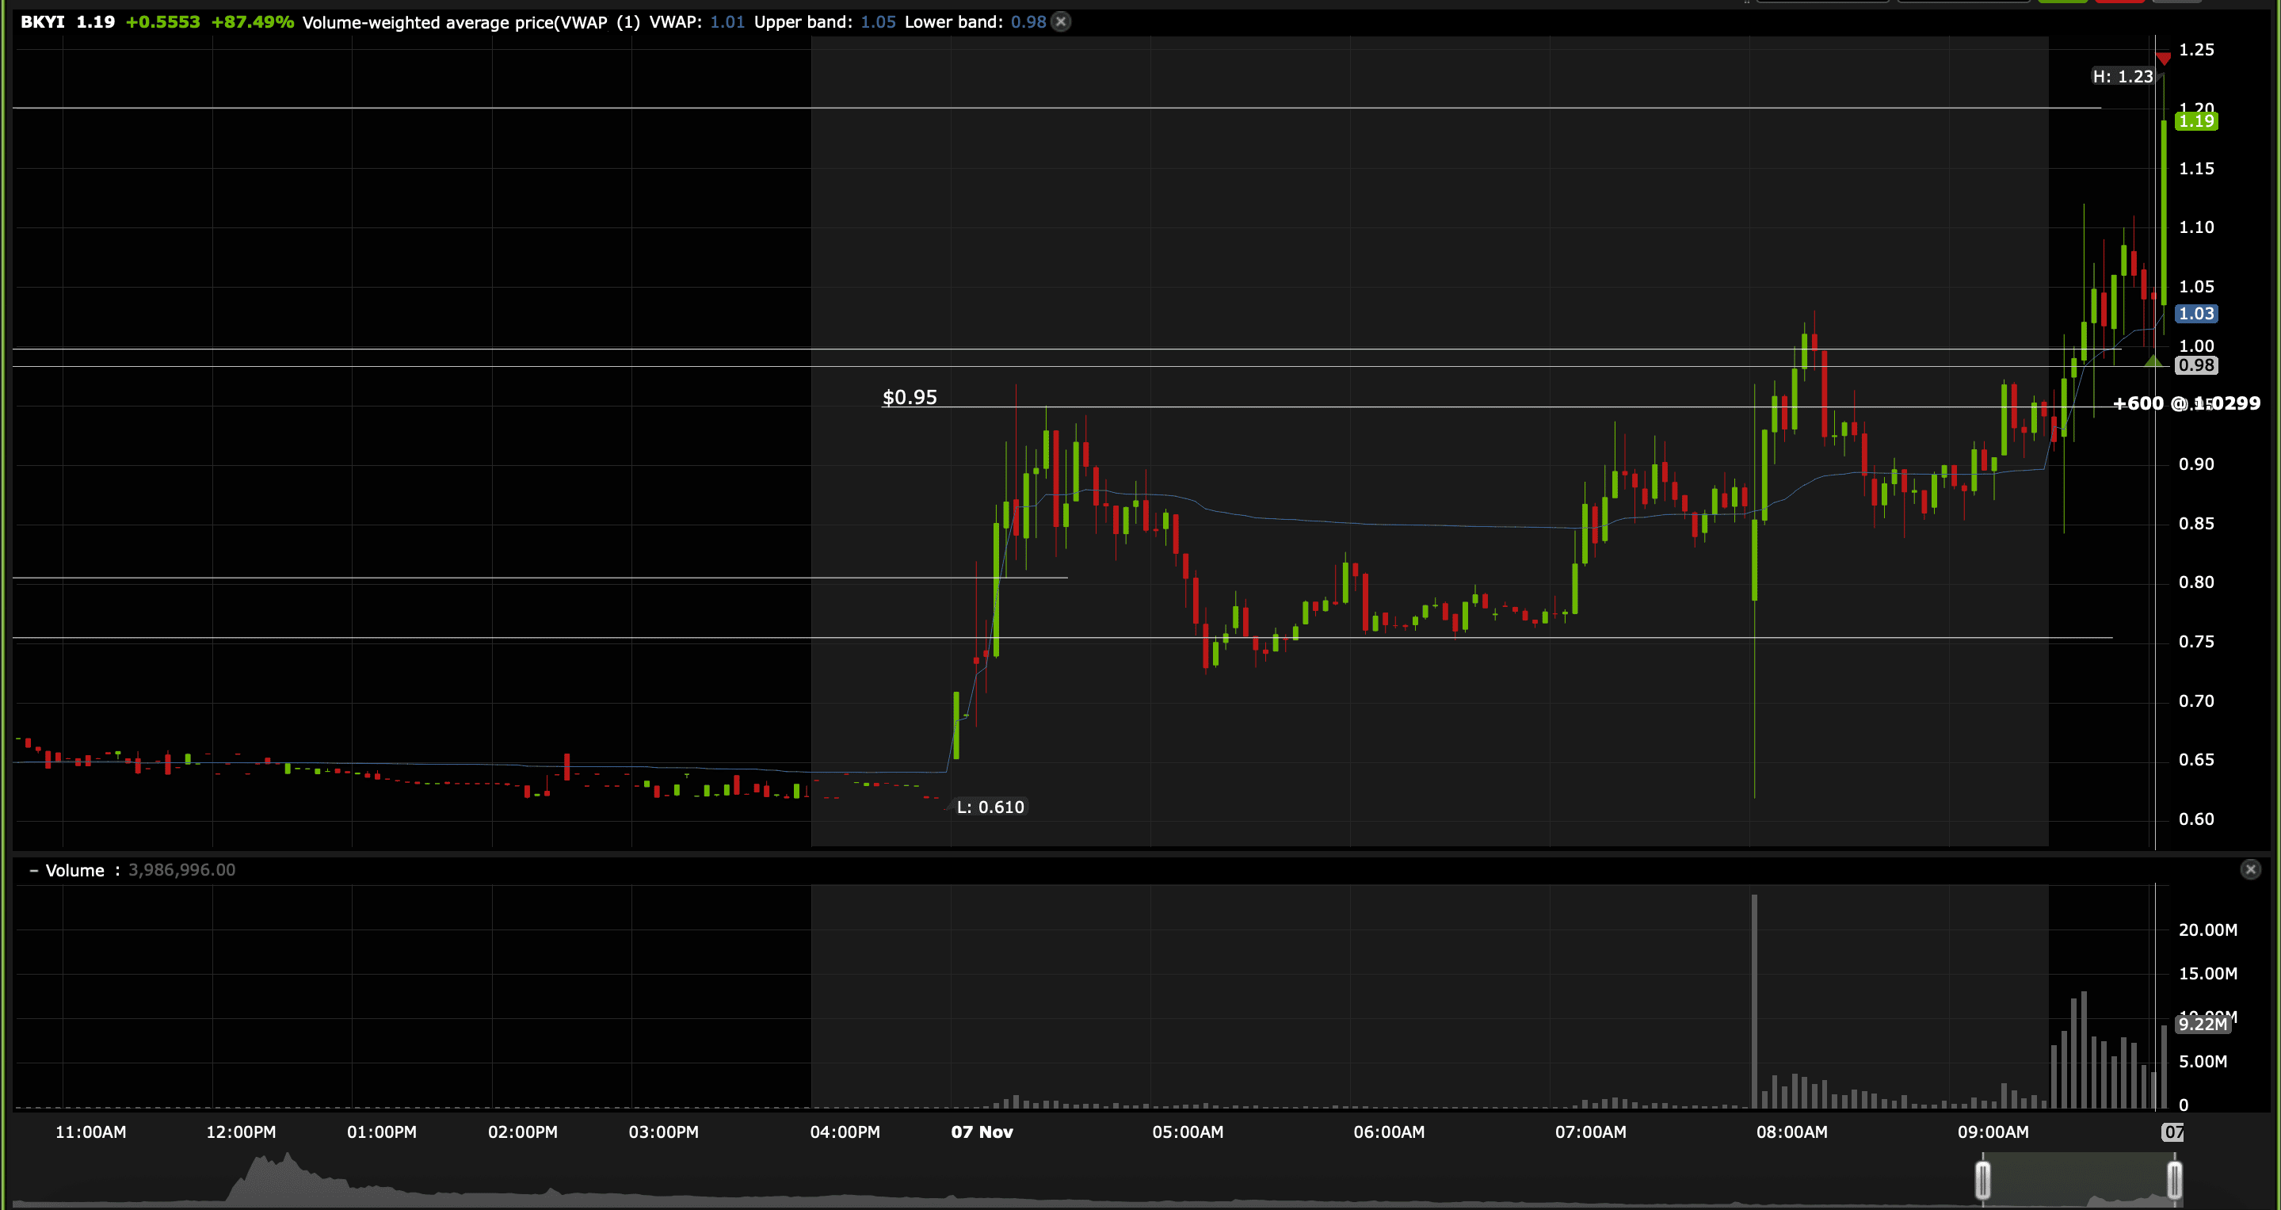Screen dimensions: 2281x1210
Task: Select the $0.95 text annotation
Action: point(910,397)
